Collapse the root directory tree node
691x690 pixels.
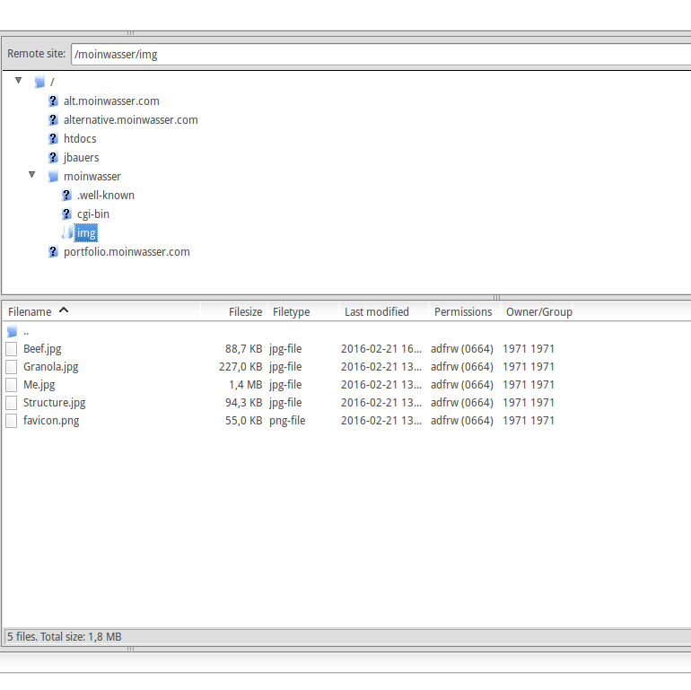19,81
